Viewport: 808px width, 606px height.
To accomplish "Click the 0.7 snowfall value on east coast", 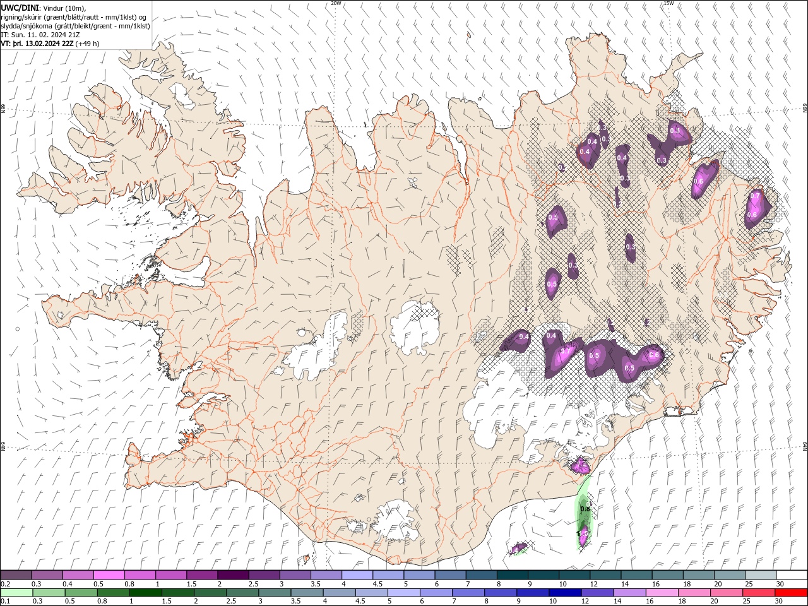I will 755,196.
